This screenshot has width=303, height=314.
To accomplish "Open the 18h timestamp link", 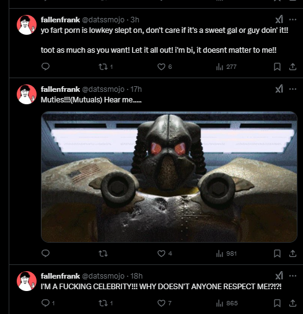I will coord(136,276).
